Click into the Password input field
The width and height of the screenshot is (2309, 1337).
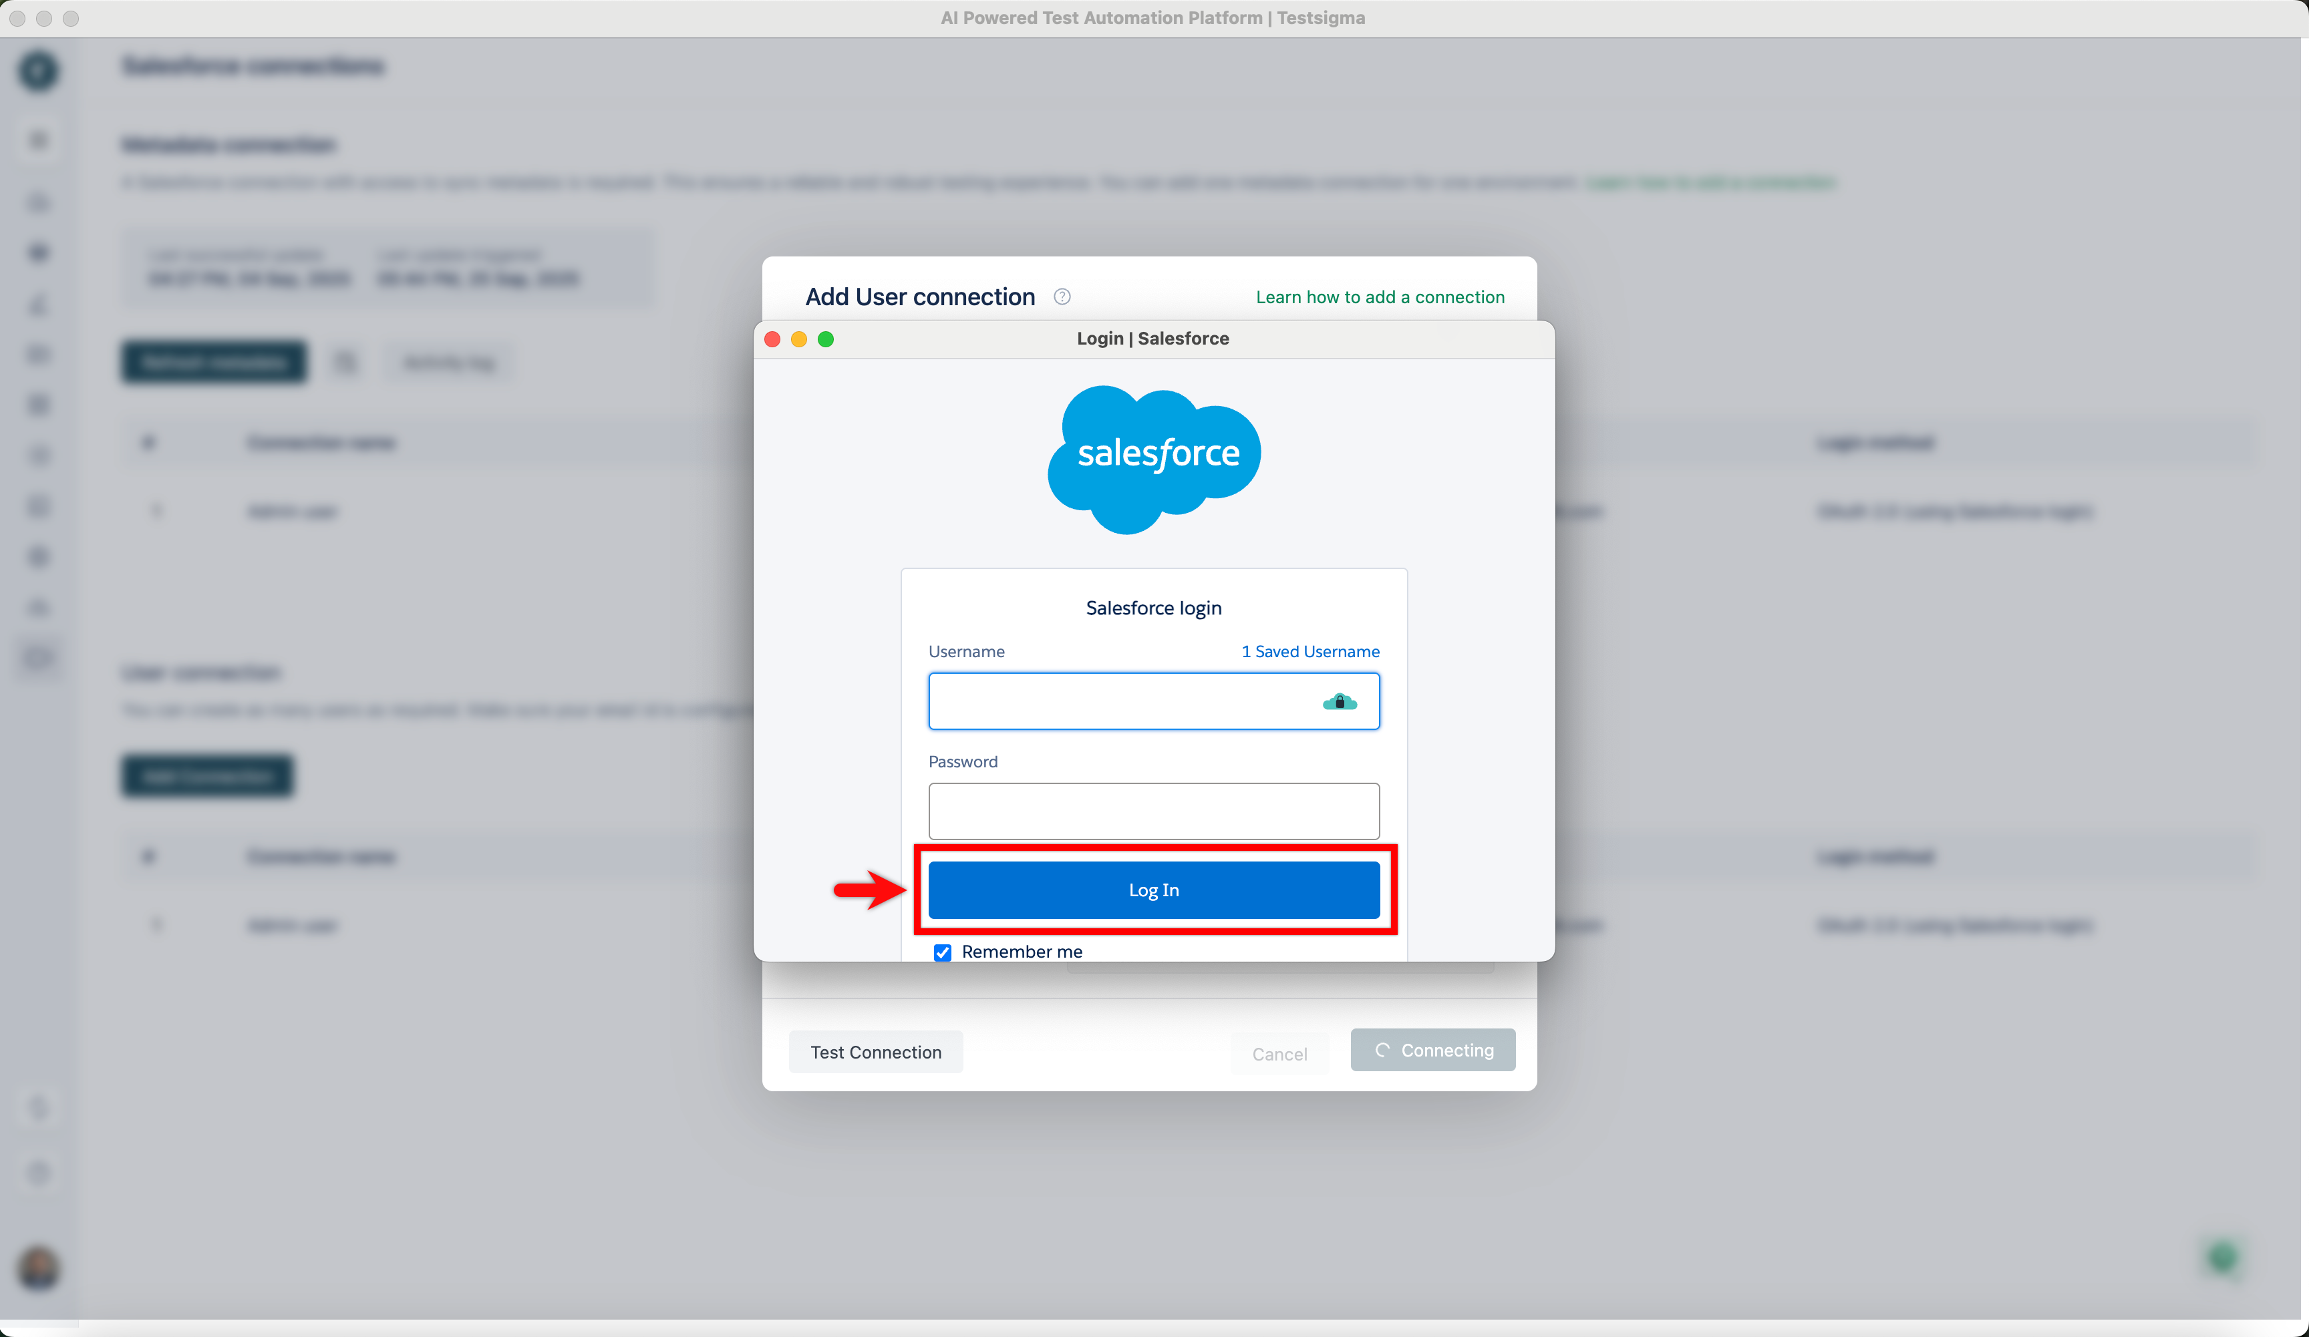click(x=1154, y=811)
